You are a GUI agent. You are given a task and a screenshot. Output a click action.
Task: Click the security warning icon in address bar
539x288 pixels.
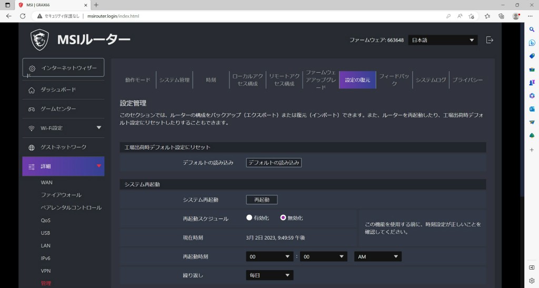point(40,16)
